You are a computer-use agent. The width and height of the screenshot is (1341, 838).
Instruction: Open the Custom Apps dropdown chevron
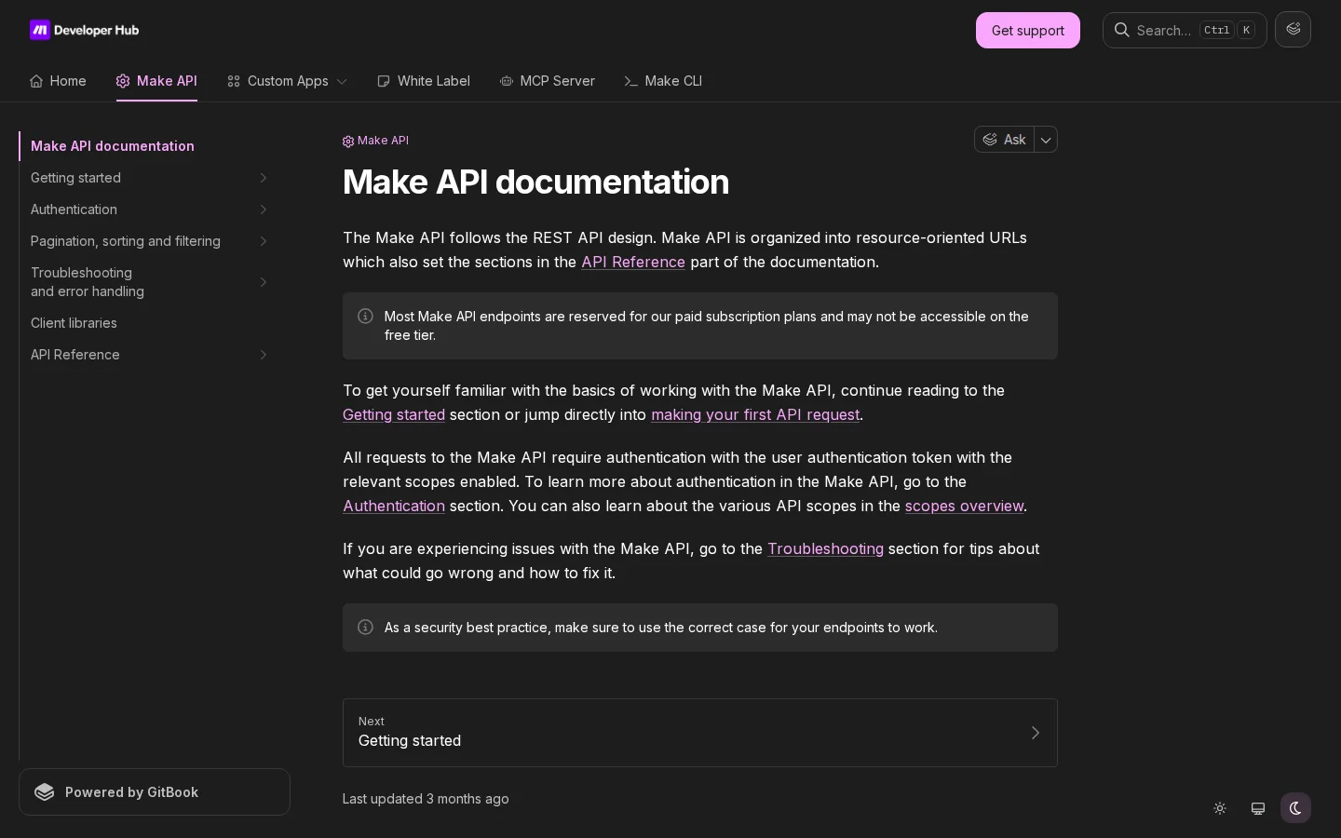[342, 82]
